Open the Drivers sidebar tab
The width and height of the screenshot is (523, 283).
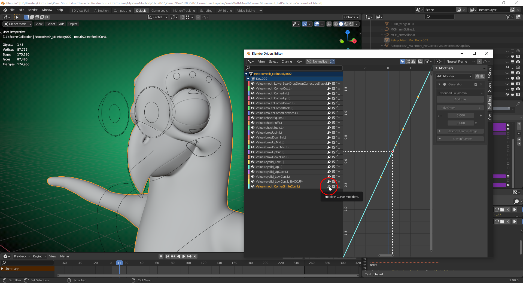coord(489,87)
